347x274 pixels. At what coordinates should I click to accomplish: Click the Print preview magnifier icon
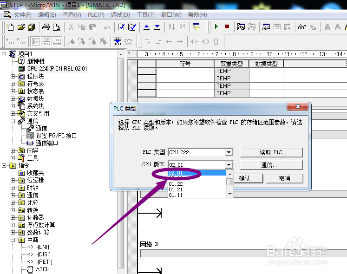tap(57, 27)
